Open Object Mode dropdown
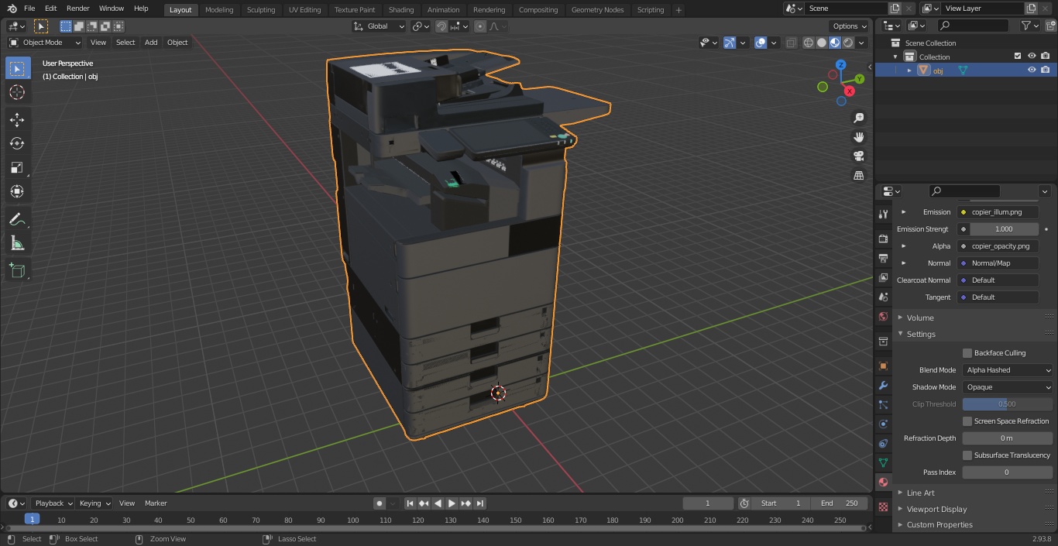Screen dimensions: 1058x546 click(x=45, y=43)
